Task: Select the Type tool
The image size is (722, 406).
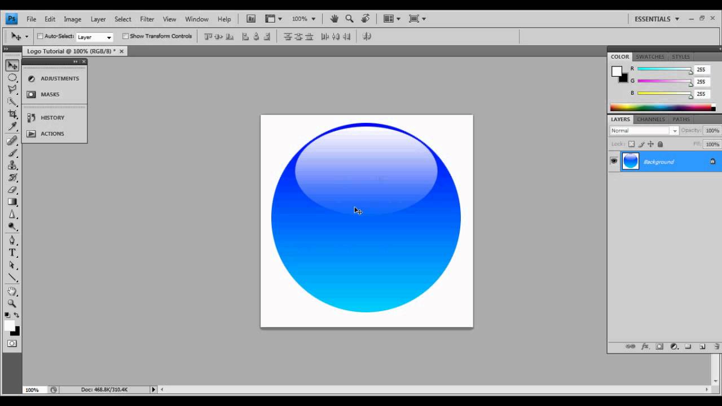Action: [x=12, y=253]
